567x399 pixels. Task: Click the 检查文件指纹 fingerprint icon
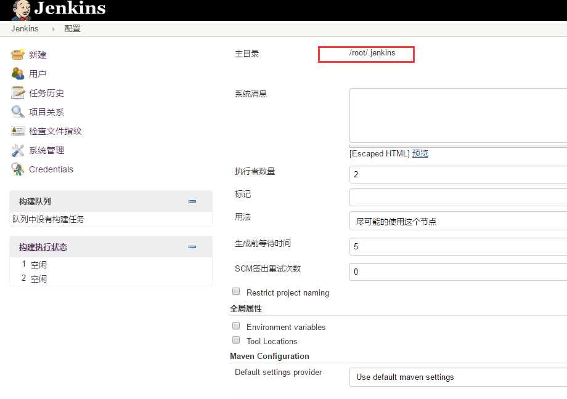tap(18, 131)
